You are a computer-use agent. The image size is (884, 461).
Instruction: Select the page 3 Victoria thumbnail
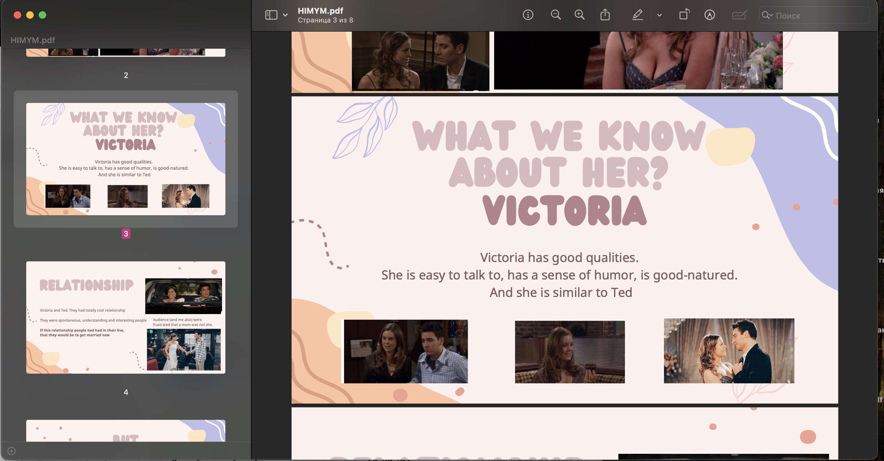(125, 159)
